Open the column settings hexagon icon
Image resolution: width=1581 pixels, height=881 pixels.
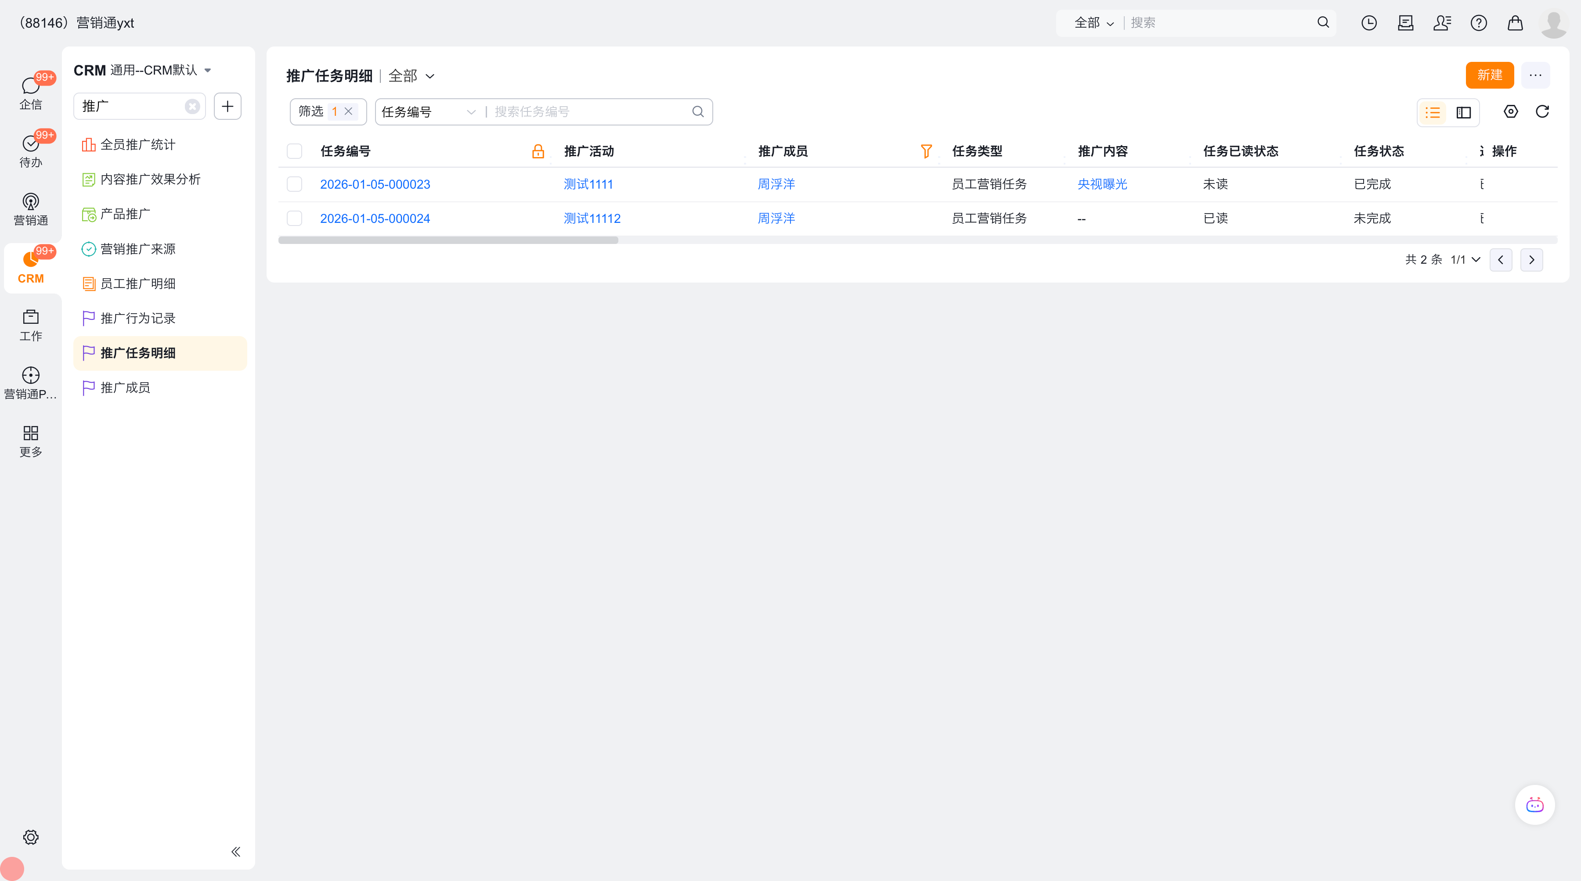(1510, 111)
